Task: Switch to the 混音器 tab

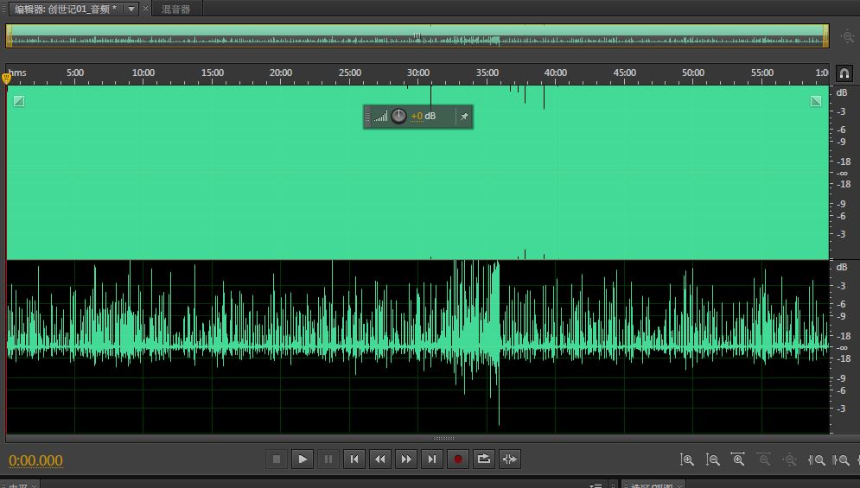Action: point(176,9)
